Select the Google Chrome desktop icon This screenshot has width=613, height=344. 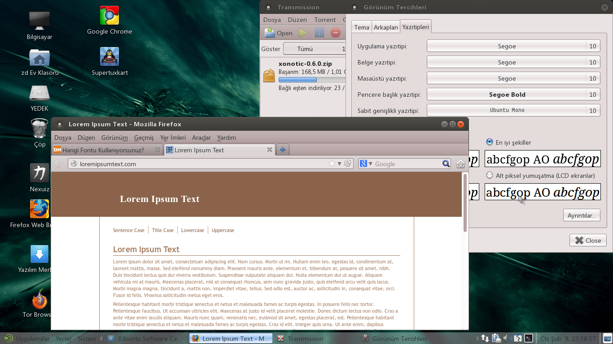[109, 15]
